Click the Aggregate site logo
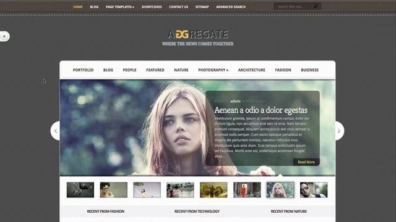The height and width of the screenshot is (222, 396). click(x=198, y=35)
